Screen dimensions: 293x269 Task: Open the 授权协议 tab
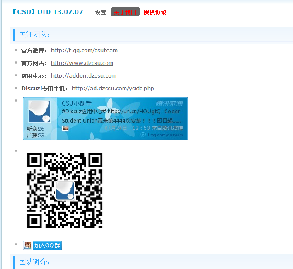point(155,12)
